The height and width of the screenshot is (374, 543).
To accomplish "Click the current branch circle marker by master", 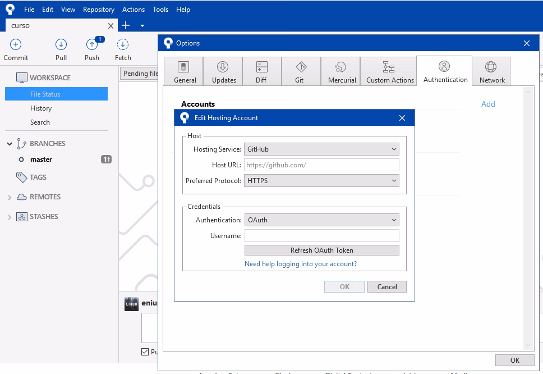I will coord(21,159).
